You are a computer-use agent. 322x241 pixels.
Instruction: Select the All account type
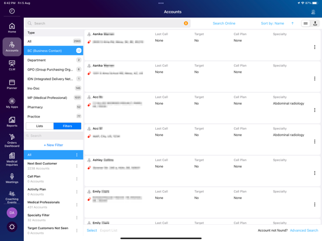click(x=54, y=41)
